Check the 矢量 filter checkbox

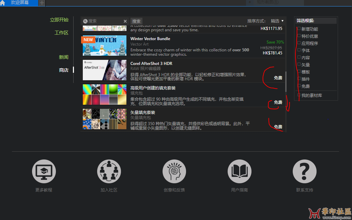[x=299, y=64]
